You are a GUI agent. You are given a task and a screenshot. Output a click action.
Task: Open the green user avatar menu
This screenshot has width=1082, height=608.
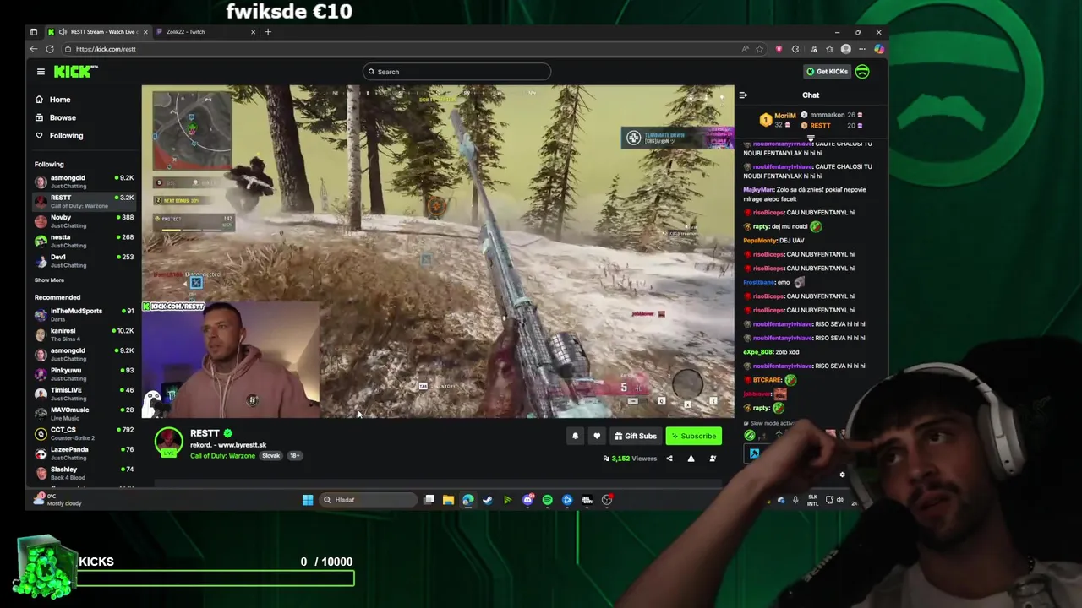click(x=862, y=72)
